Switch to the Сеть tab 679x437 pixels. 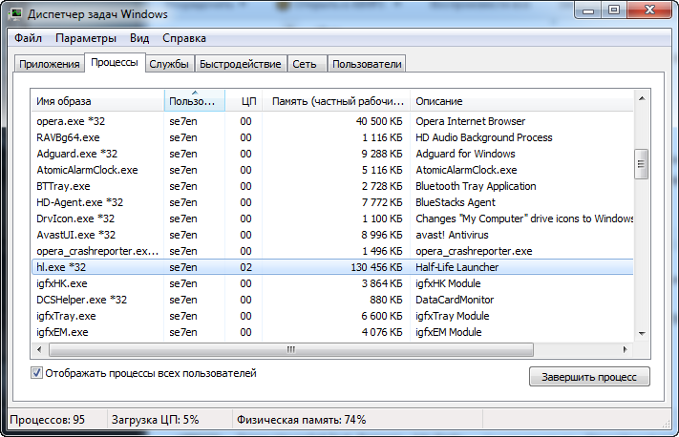pyautogui.click(x=305, y=64)
